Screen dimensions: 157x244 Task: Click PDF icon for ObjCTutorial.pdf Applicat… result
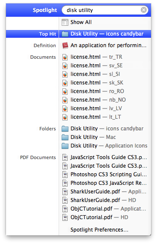click(x=65, y=209)
